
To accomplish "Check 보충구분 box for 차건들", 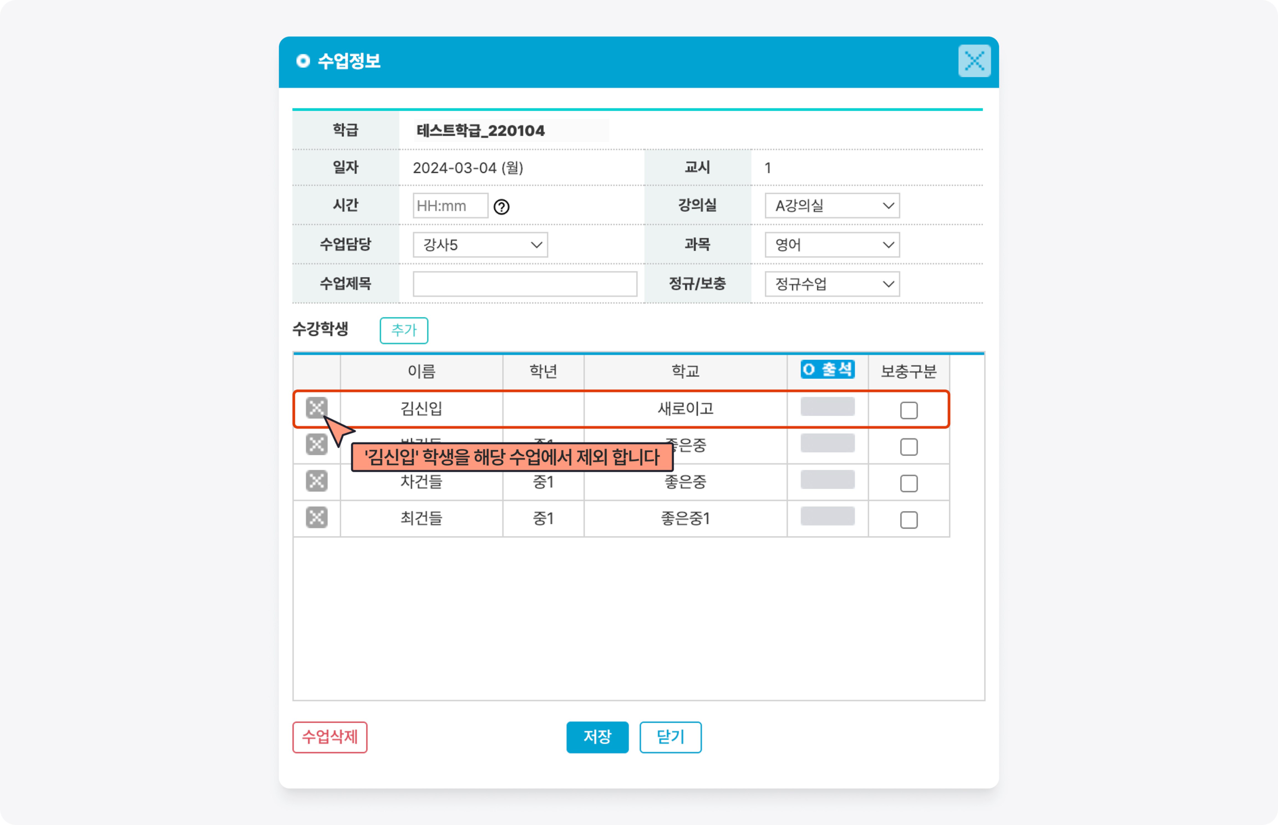I will (x=908, y=483).
